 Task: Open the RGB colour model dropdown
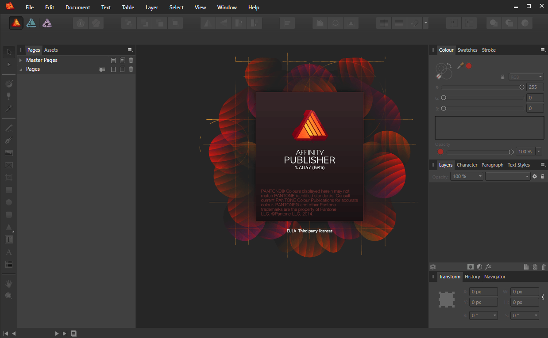(x=526, y=77)
